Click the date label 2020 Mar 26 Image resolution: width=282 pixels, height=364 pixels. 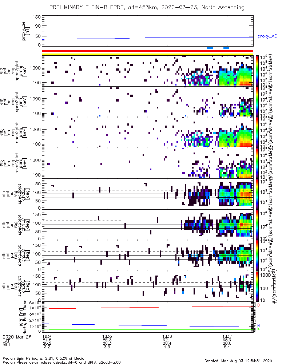click(17, 337)
